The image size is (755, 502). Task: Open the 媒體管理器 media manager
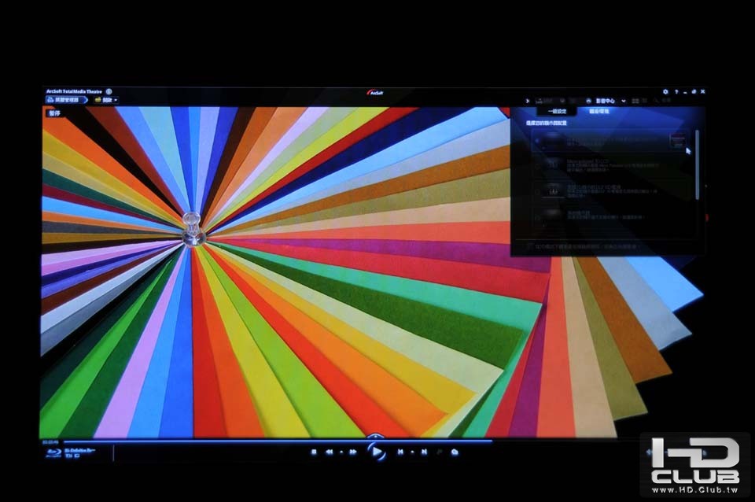(67, 100)
